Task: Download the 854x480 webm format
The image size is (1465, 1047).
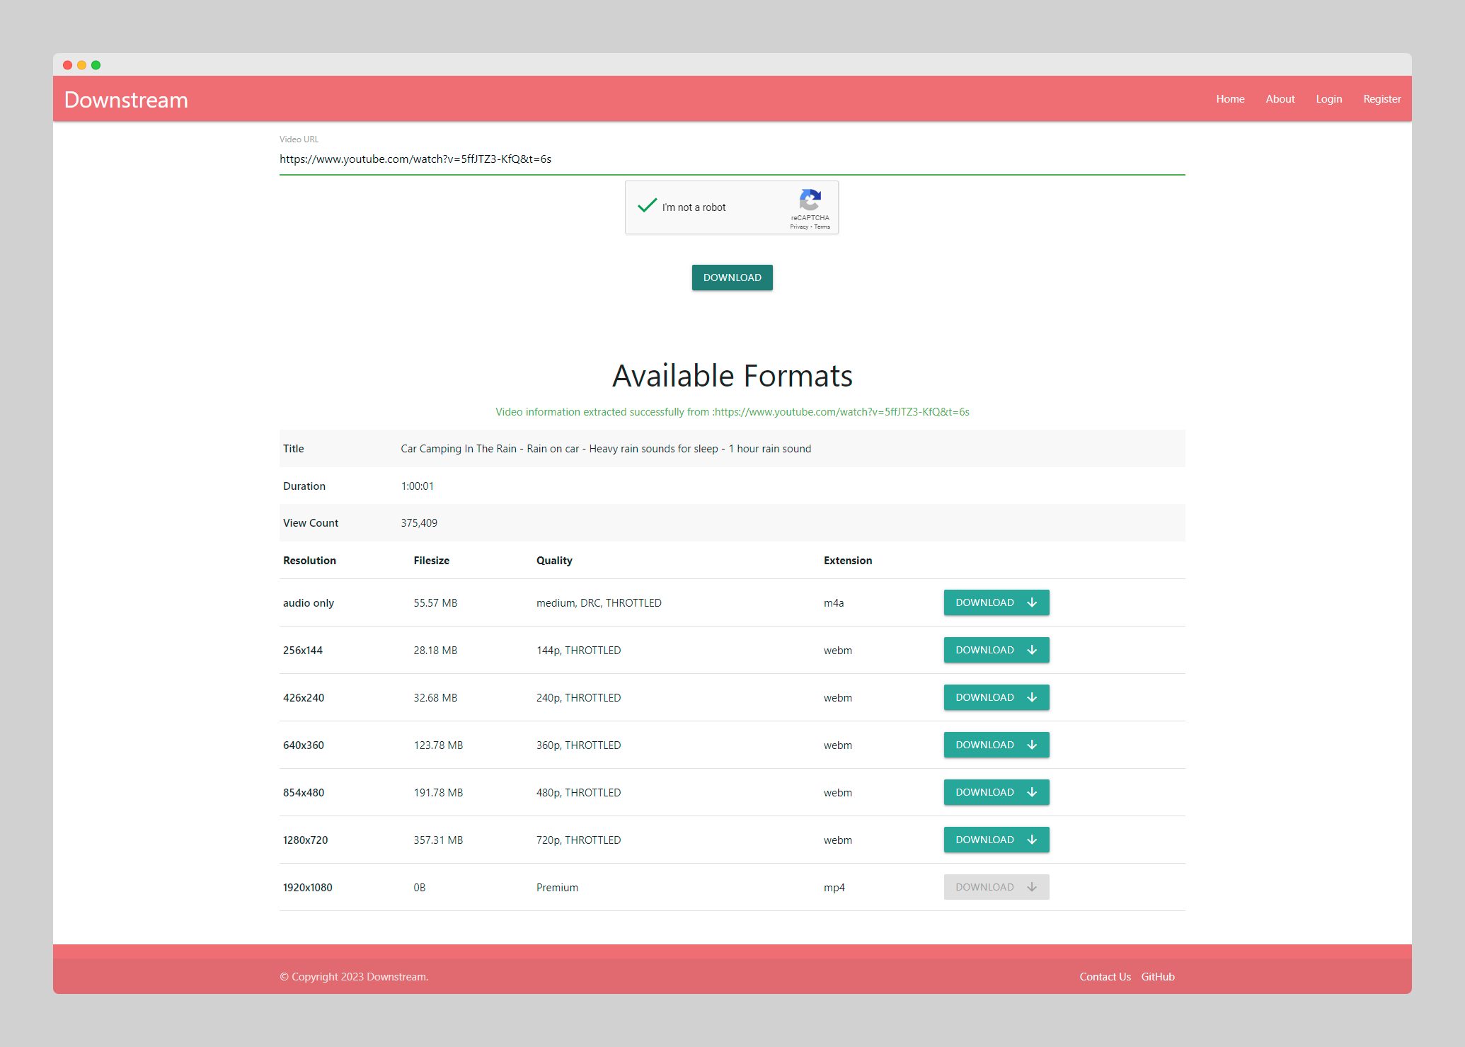Action: [996, 792]
